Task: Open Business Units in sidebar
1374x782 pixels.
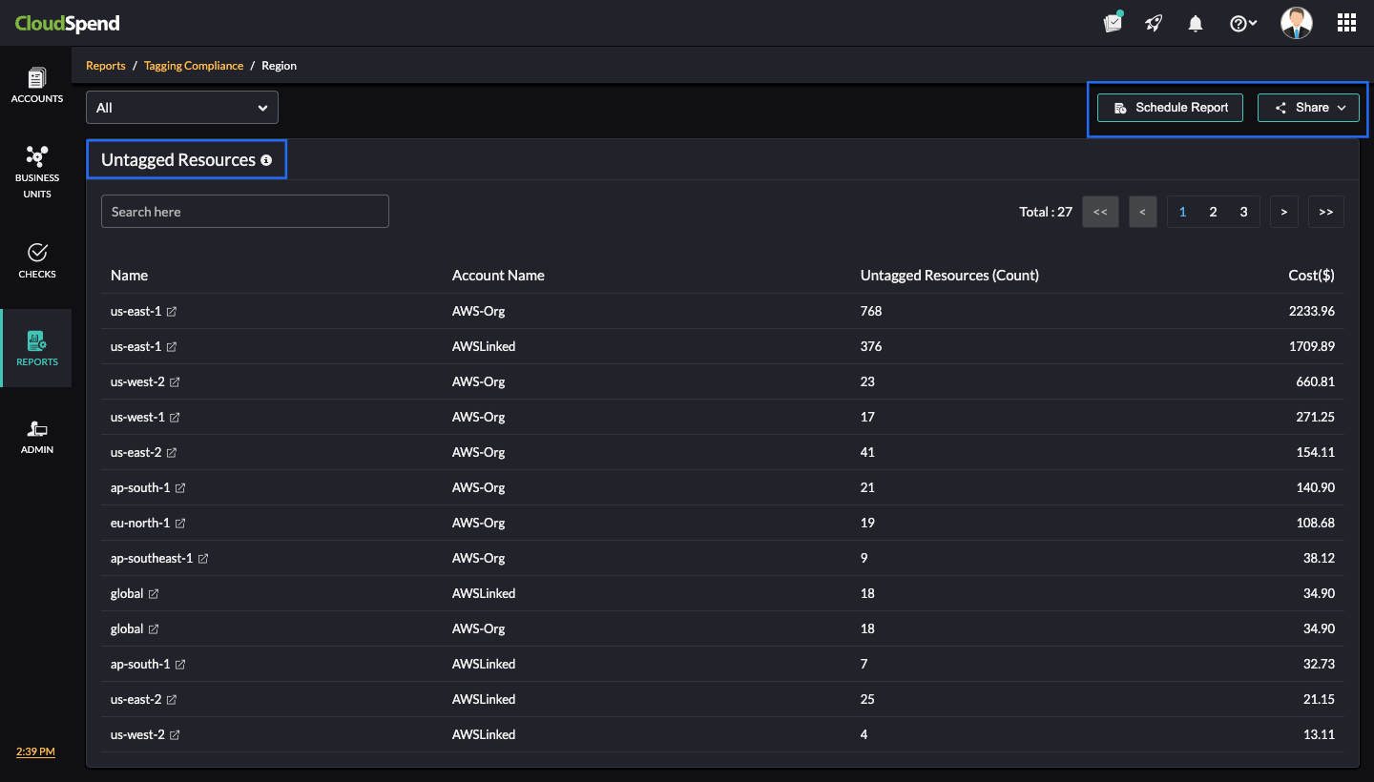Action: [37, 172]
